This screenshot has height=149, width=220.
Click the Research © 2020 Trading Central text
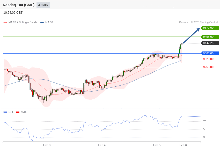tap(198, 22)
